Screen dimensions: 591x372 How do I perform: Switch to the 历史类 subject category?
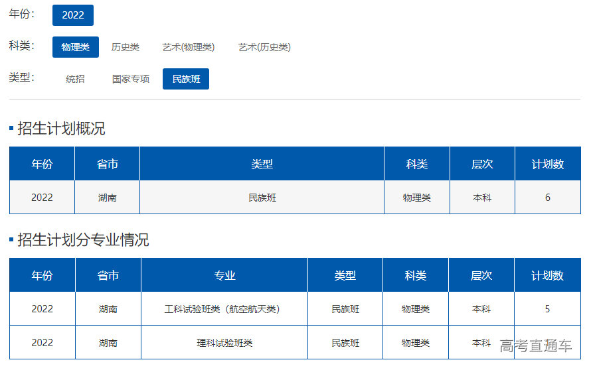(x=125, y=47)
